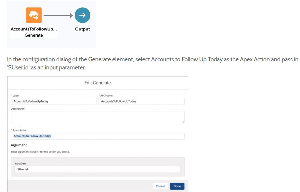Click the 'Enter argument value(s)' helper text

(x=40, y=152)
